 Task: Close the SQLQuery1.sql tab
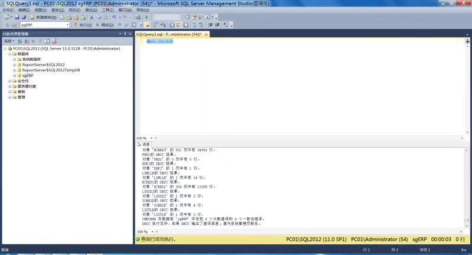click(x=206, y=35)
